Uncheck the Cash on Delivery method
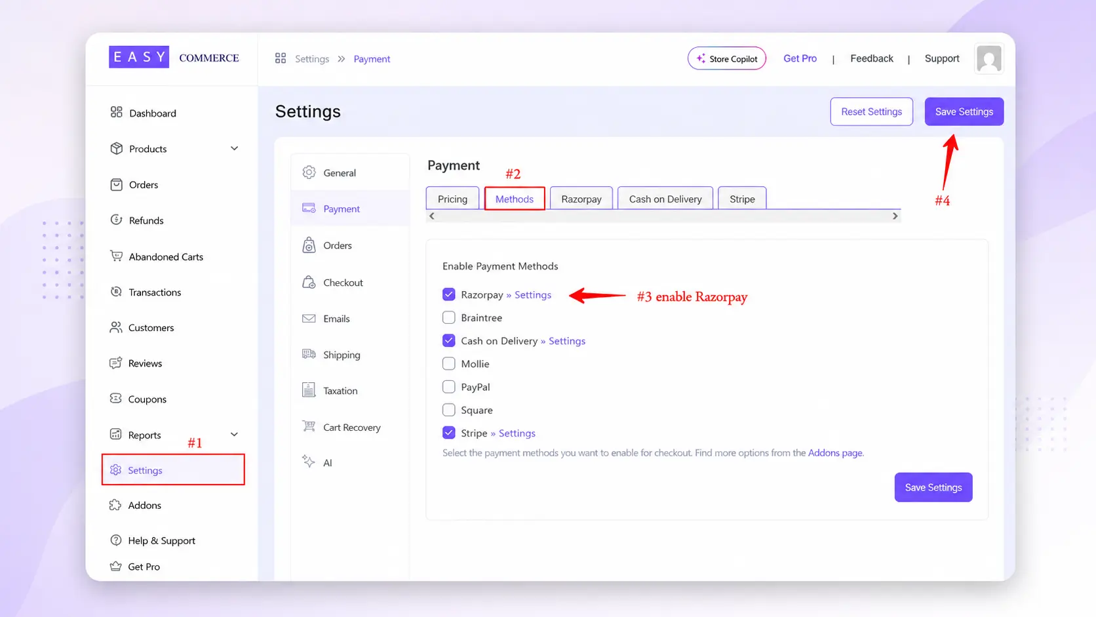Image resolution: width=1096 pixels, height=617 pixels. [x=449, y=340]
